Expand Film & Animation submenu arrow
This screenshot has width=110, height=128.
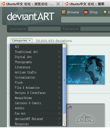point(59,88)
